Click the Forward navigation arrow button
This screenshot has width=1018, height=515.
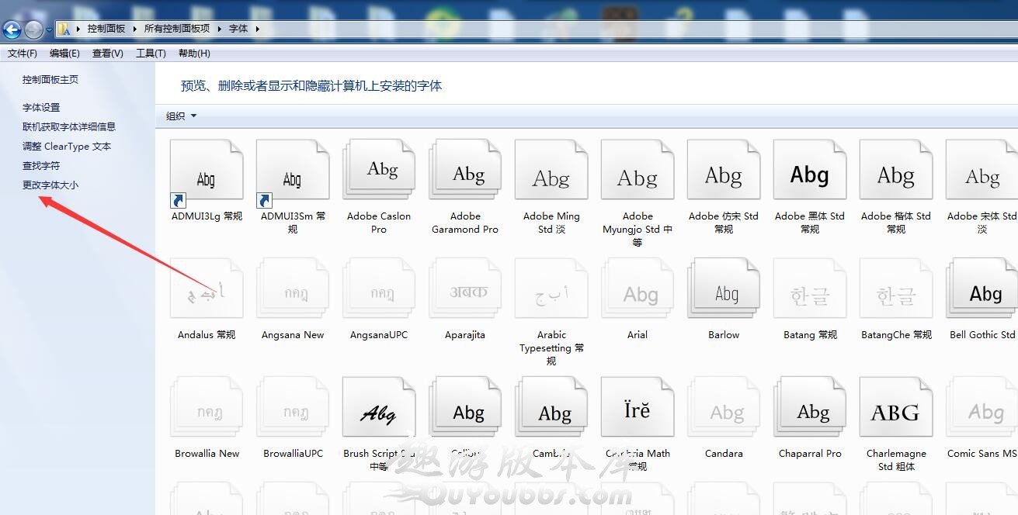pos(33,29)
